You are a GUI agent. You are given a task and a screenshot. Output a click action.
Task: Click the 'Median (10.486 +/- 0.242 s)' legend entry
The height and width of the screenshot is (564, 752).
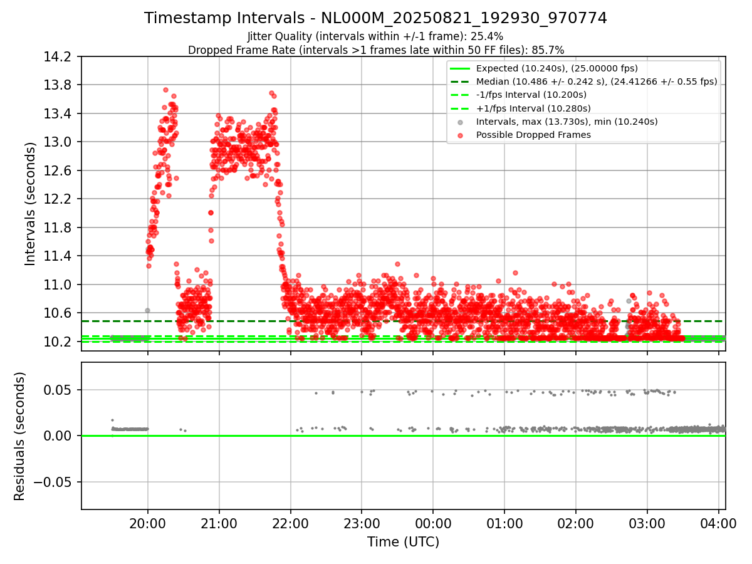597,81
